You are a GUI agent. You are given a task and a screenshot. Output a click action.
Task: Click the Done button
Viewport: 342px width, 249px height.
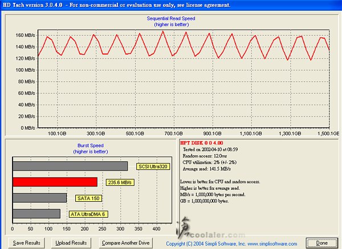coord(321,243)
